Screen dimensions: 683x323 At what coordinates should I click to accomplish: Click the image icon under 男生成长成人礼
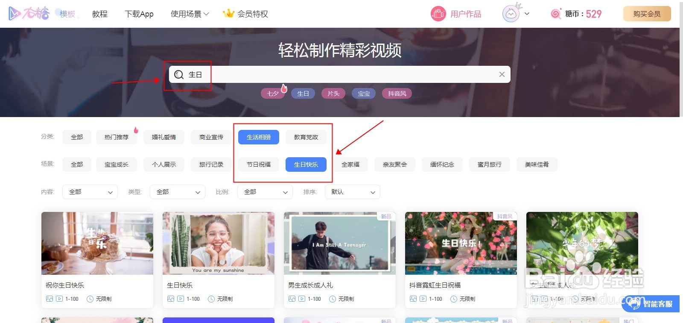[292, 299]
